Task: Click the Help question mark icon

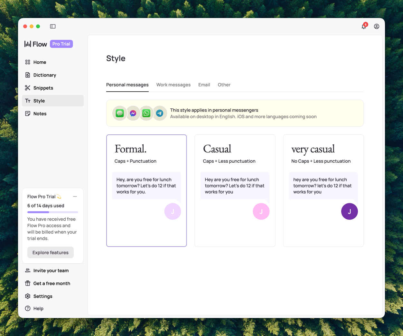Action: click(x=28, y=308)
